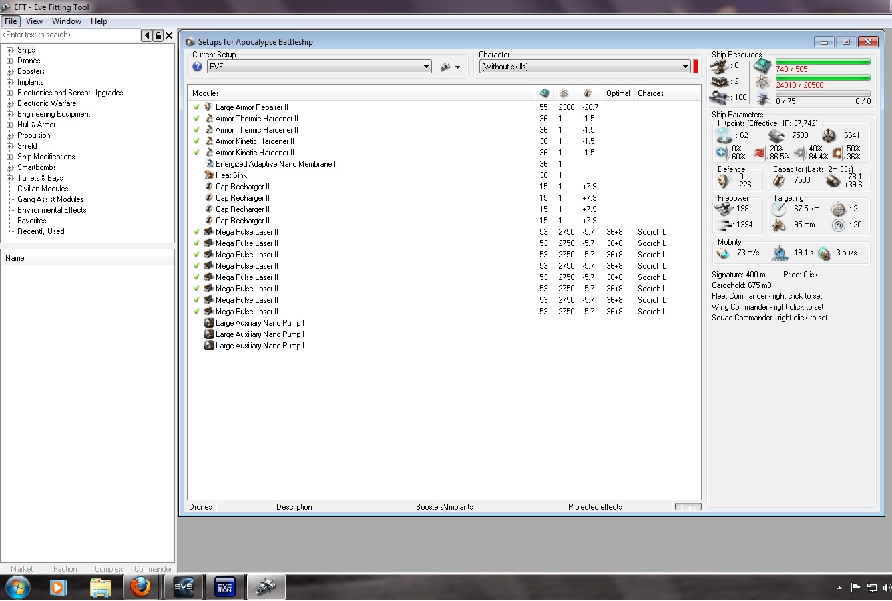The width and height of the screenshot is (892, 601).
Task: Clear the search with the X icon
Action: click(169, 35)
